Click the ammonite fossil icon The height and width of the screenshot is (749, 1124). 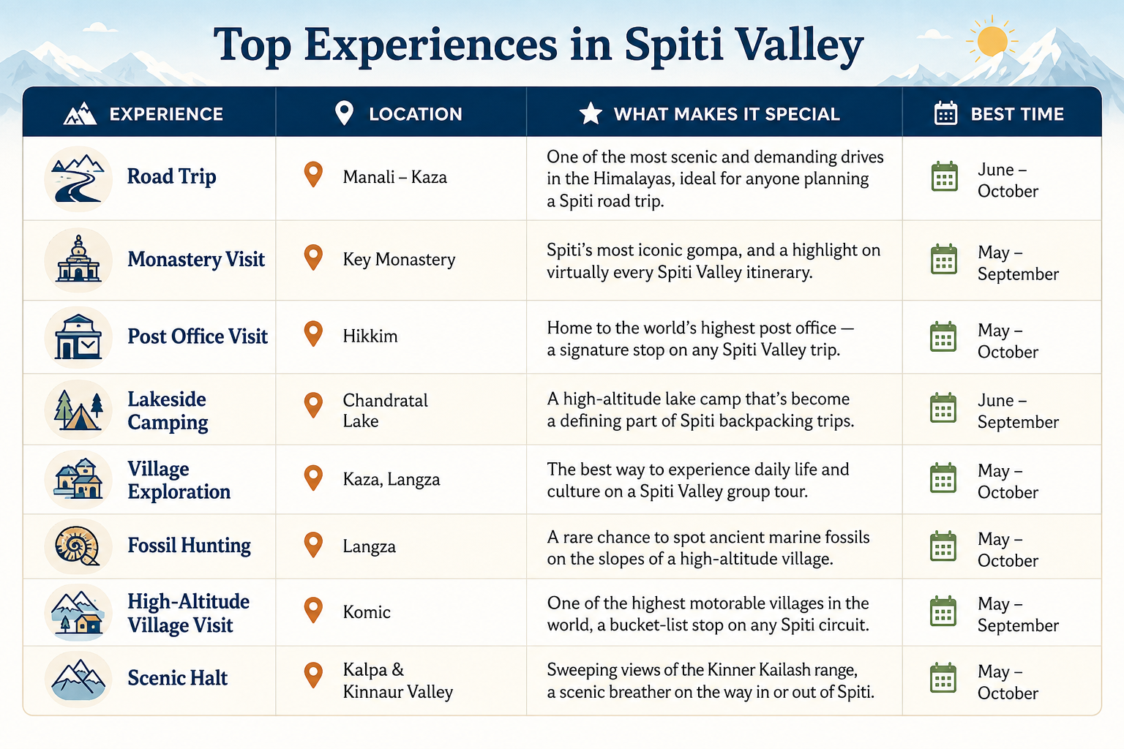[78, 546]
